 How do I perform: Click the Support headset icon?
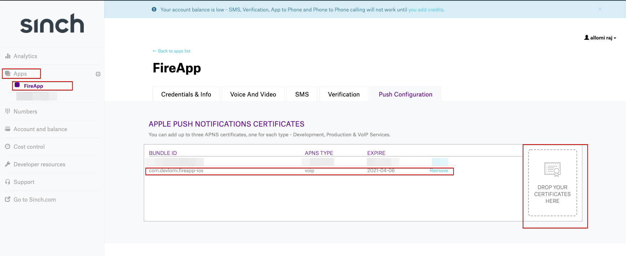click(x=8, y=182)
